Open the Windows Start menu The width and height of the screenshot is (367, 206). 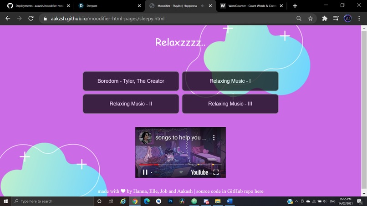(5, 201)
